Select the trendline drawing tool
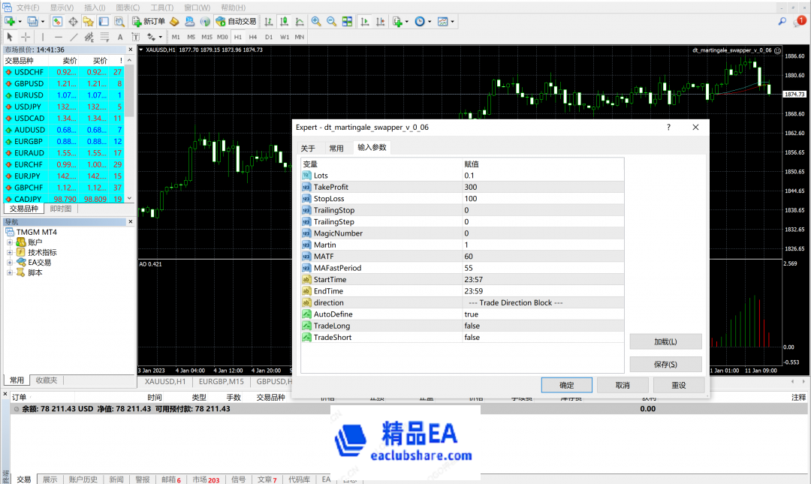This screenshot has height=484, width=811. (x=74, y=36)
